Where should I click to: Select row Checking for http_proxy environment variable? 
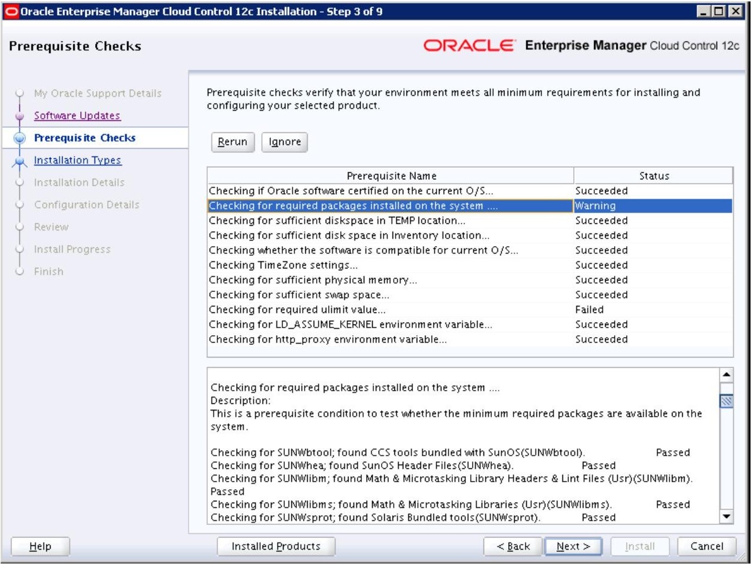470,339
